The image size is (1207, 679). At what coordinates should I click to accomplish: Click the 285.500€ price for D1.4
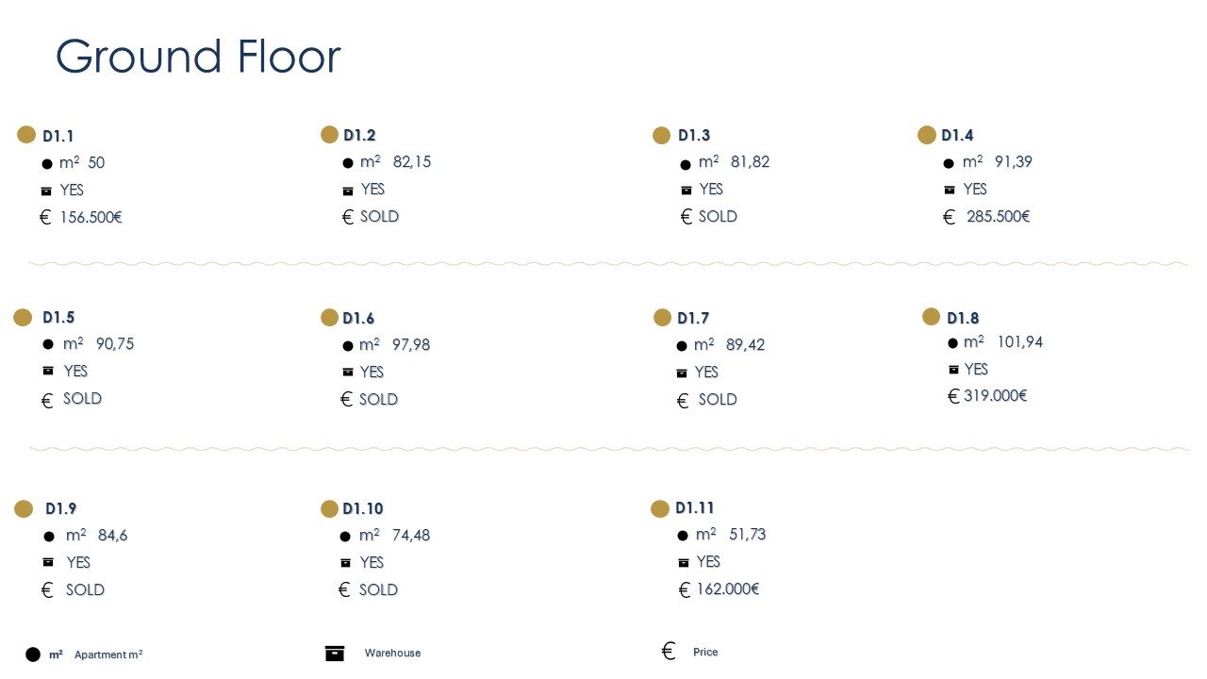998,217
